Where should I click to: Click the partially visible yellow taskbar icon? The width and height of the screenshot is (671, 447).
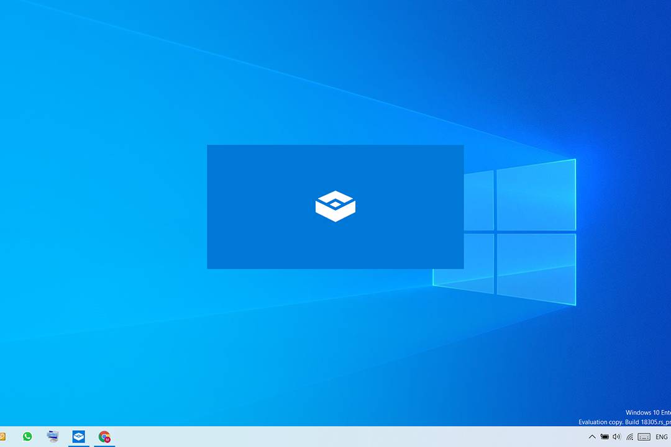[2, 436]
